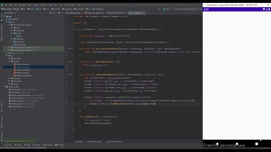Select fragment_add.xml in layout folder
The width and height of the screenshot is (271, 152).
pyautogui.click(x=22, y=70)
